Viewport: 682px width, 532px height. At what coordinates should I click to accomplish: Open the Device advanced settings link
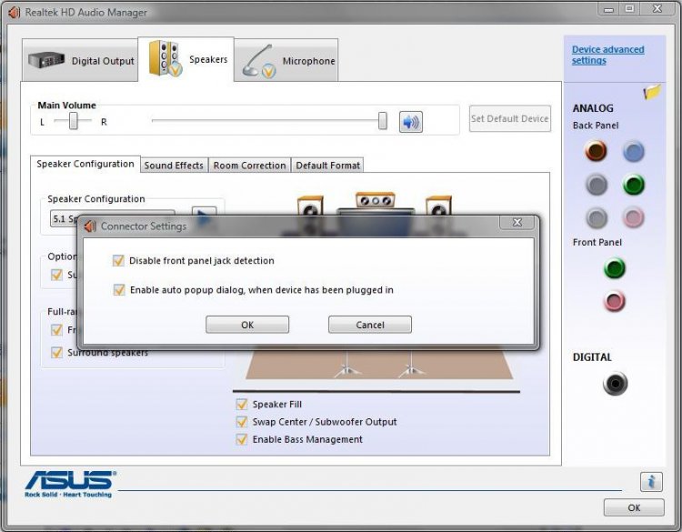click(x=607, y=55)
